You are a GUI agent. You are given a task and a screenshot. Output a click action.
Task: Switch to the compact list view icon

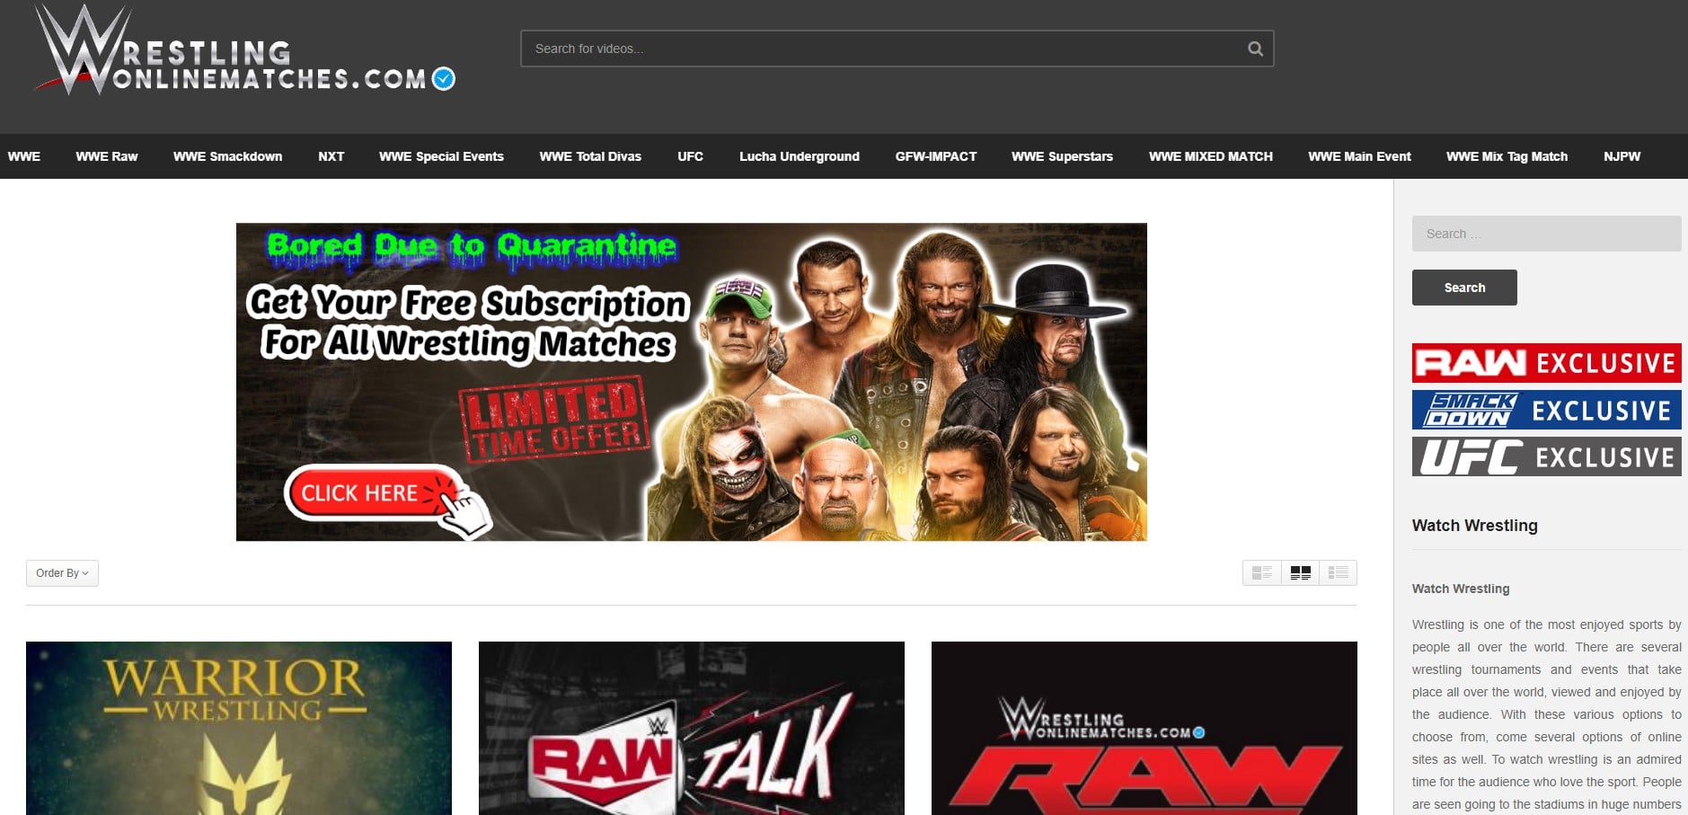(x=1338, y=572)
